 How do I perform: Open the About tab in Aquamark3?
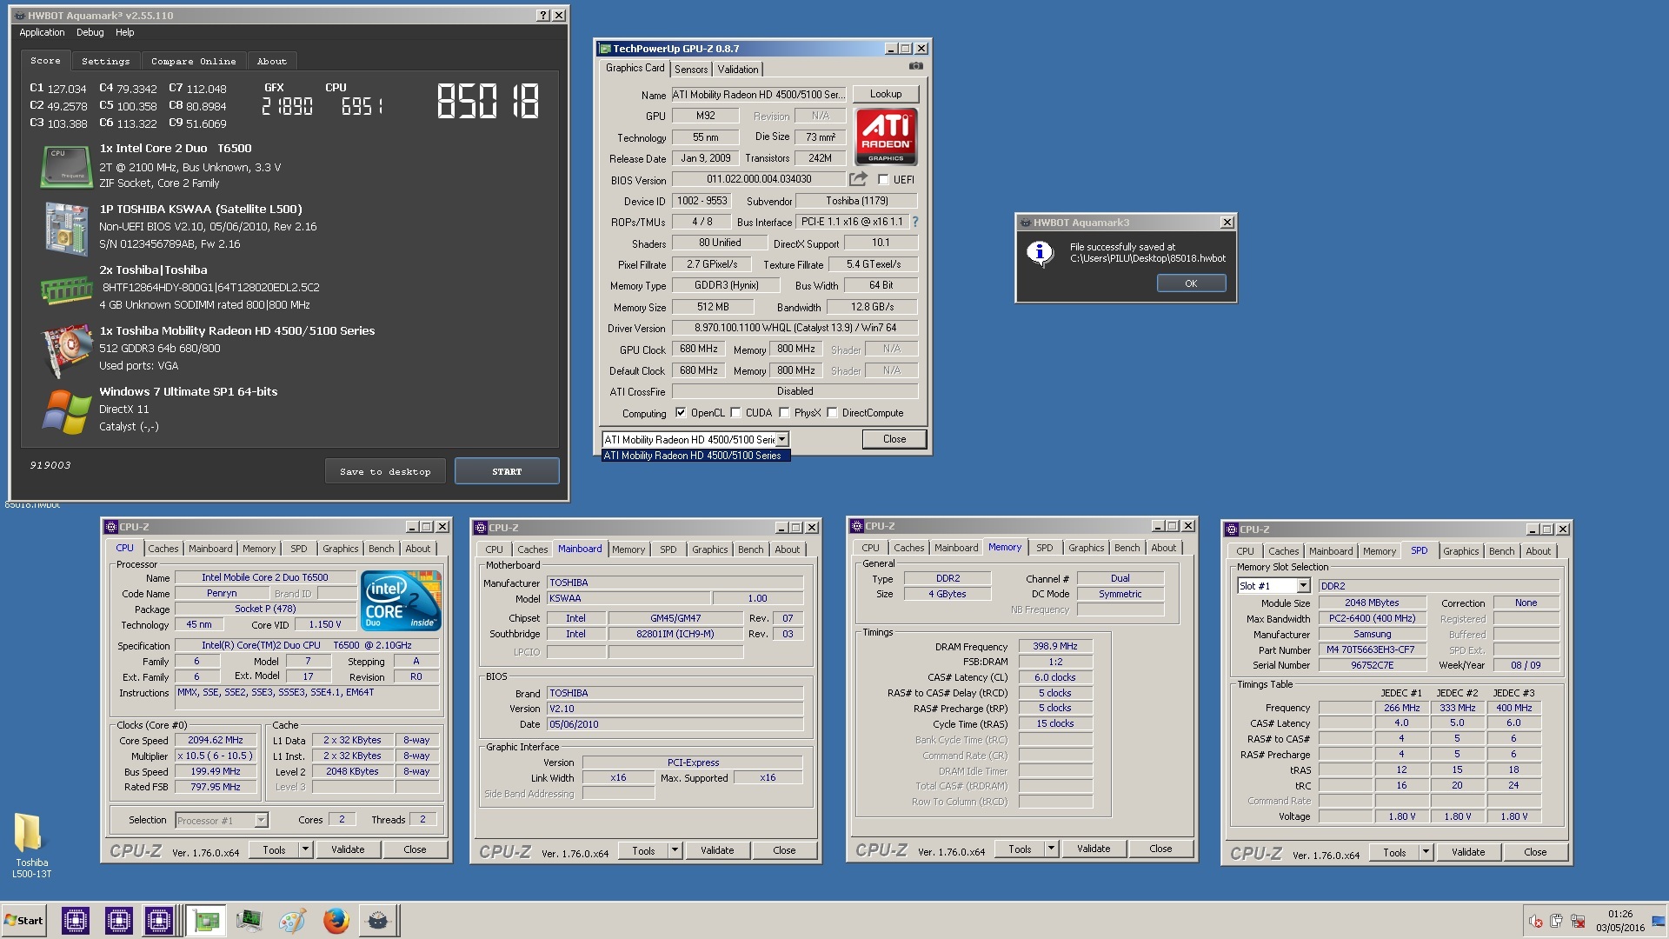[x=271, y=62]
